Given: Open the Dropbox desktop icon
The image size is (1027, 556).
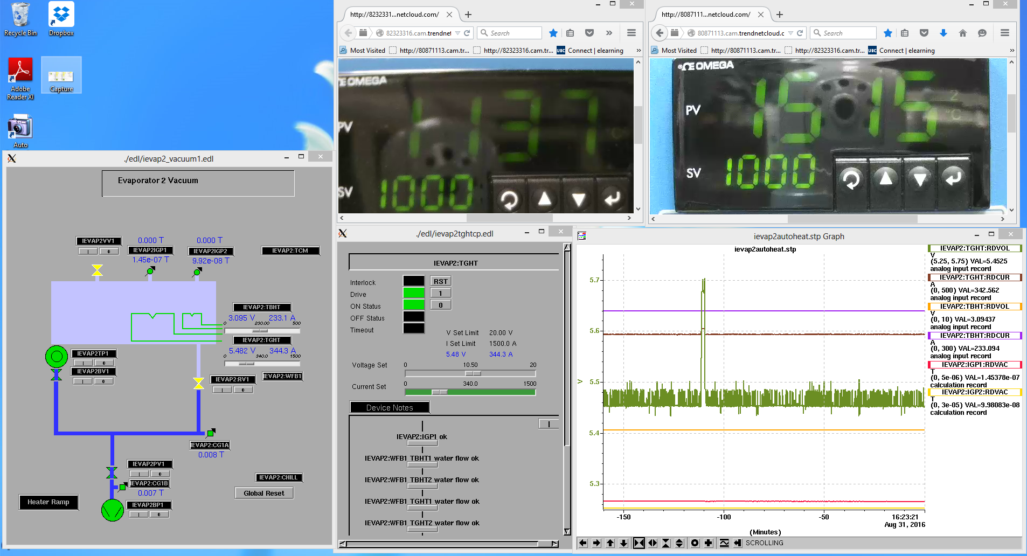Looking at the screenshot, I should point(61,19).
